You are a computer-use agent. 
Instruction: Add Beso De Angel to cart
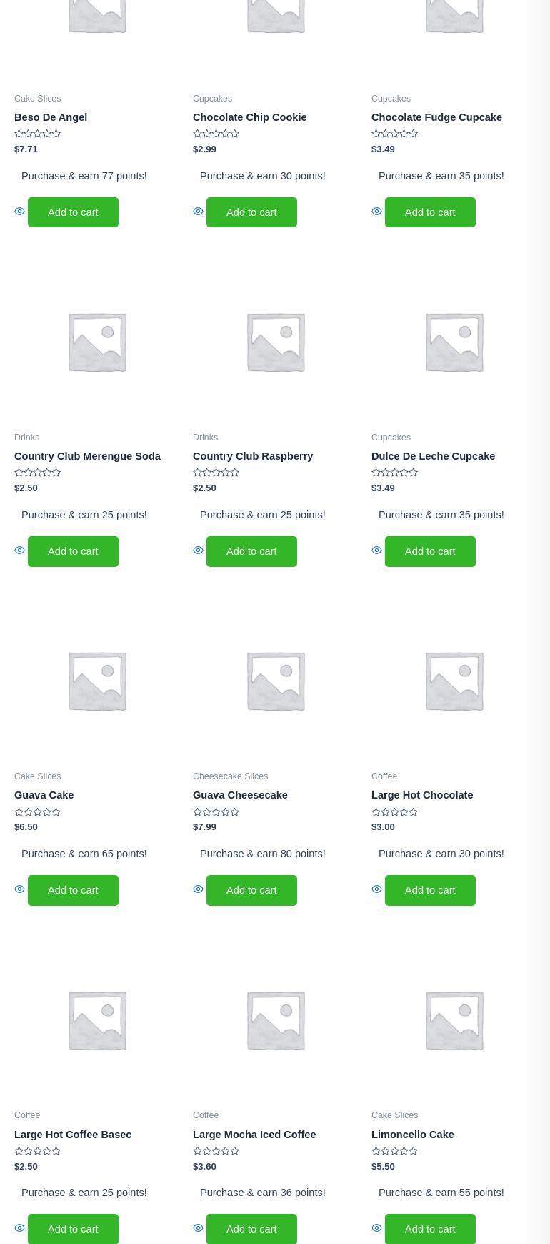73,212
